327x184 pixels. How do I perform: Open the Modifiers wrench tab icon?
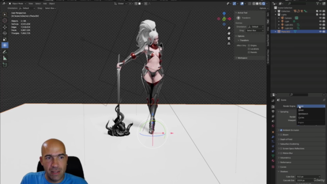273,137
